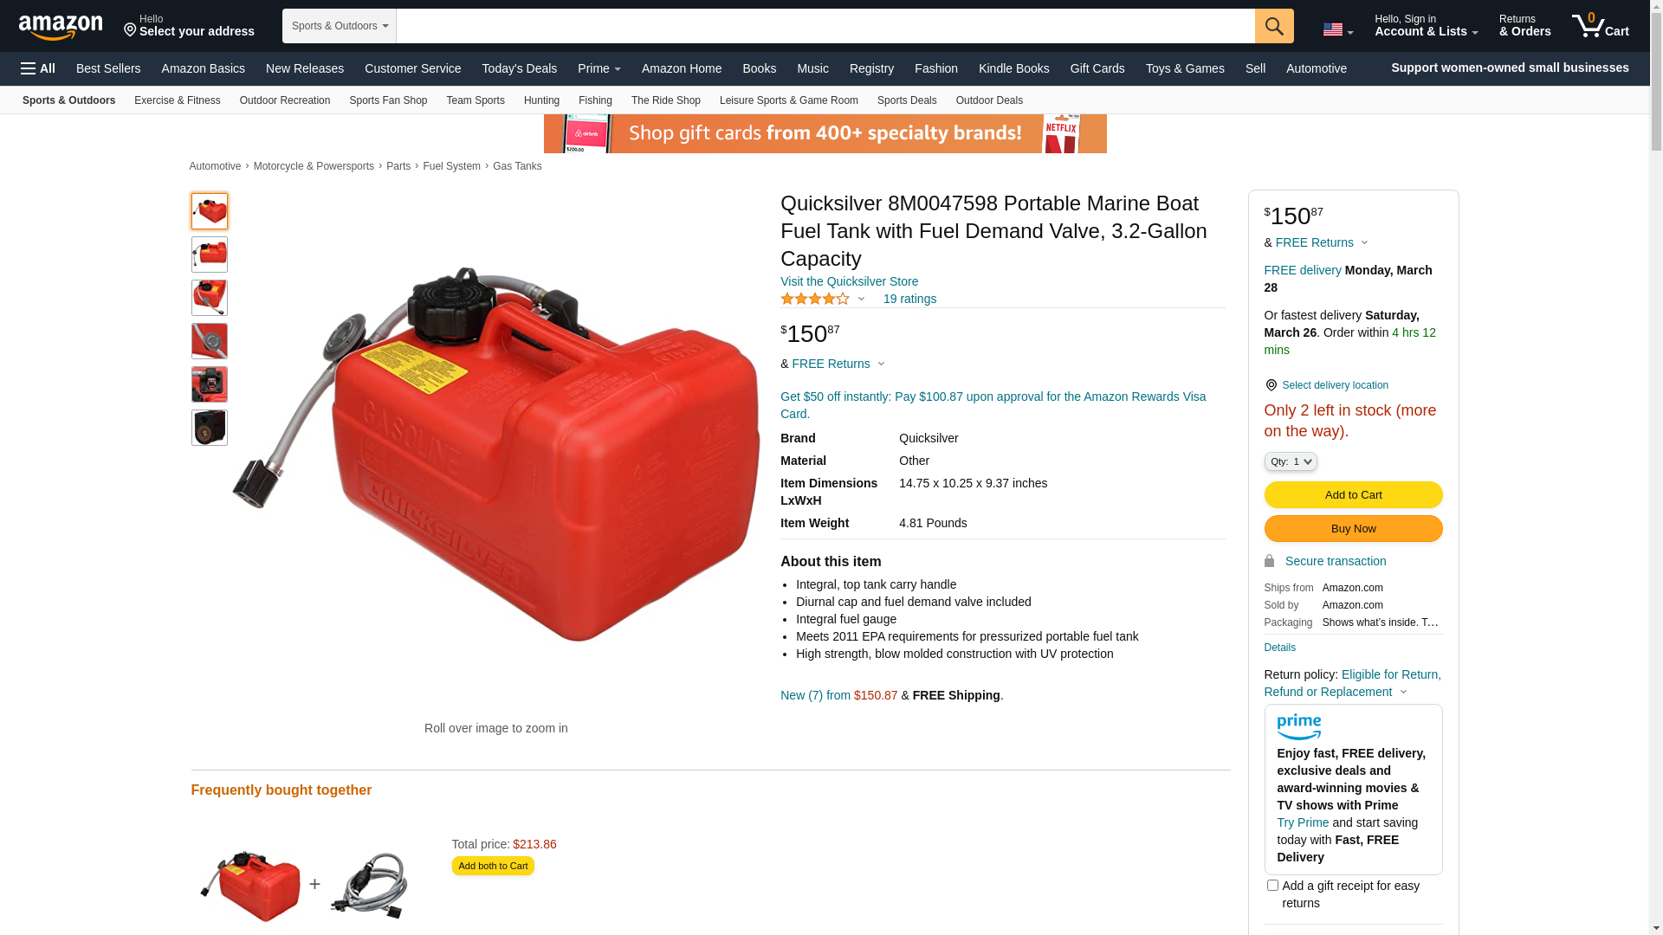Open the Qty quantity dropdown
This screenshot has width=1663, height=935.
tap(1291, 461)
